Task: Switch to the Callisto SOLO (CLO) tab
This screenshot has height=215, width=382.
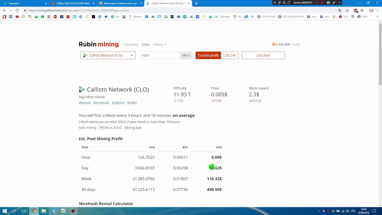Action: (x=73, y=3)
